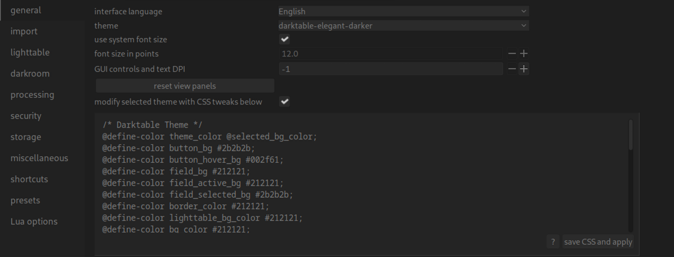Decrease GUI controls DPI with minus

[512, 69]
